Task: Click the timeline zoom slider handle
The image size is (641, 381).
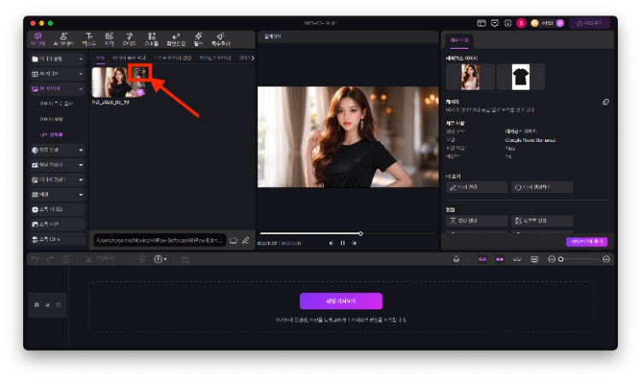Action: [561, 259]
